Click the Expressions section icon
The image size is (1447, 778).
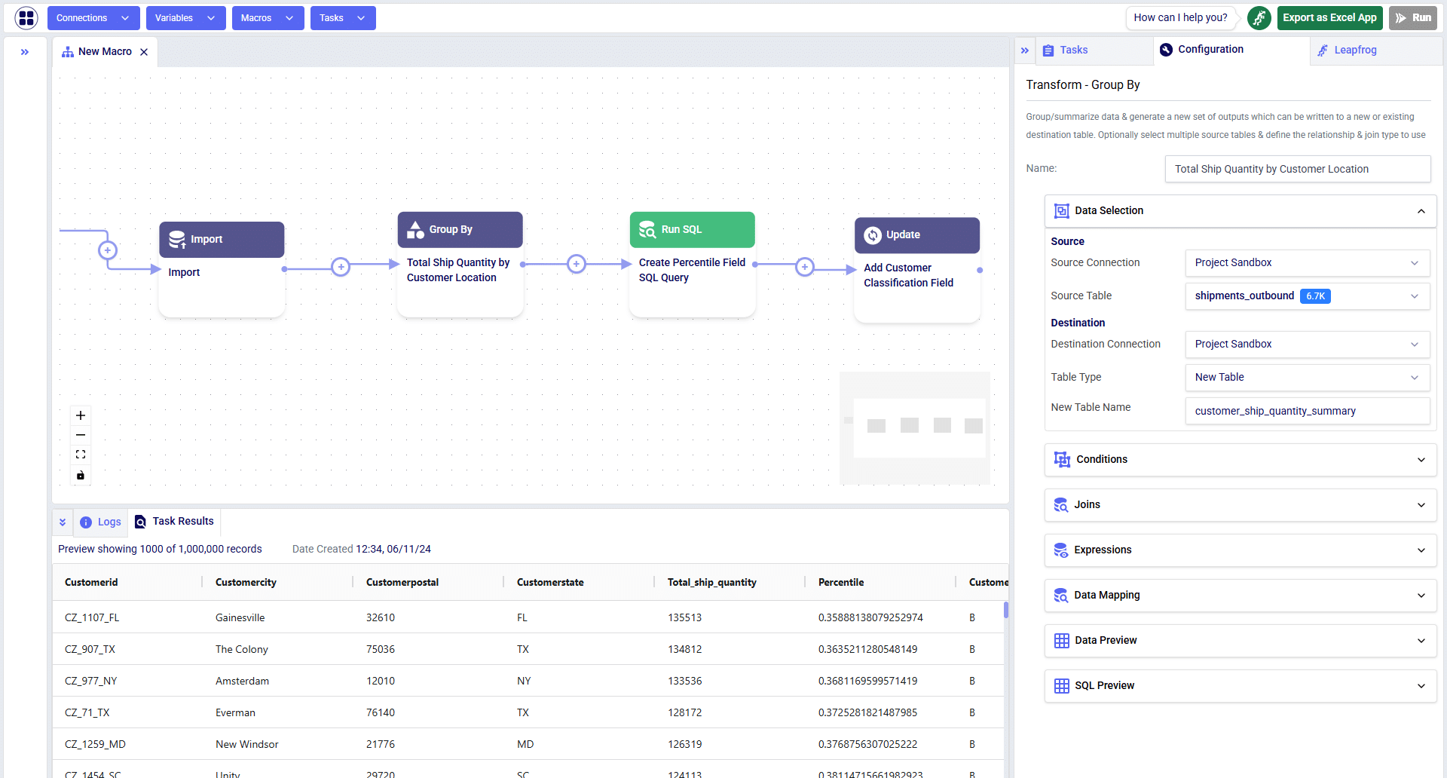(1061, 550)
